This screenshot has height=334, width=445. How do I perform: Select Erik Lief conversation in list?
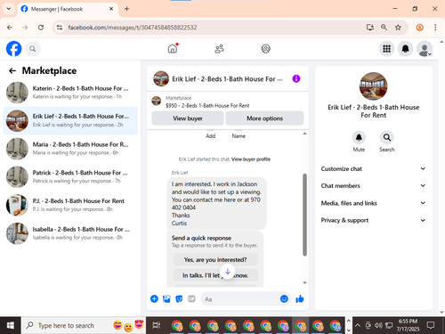pos(70,120)
